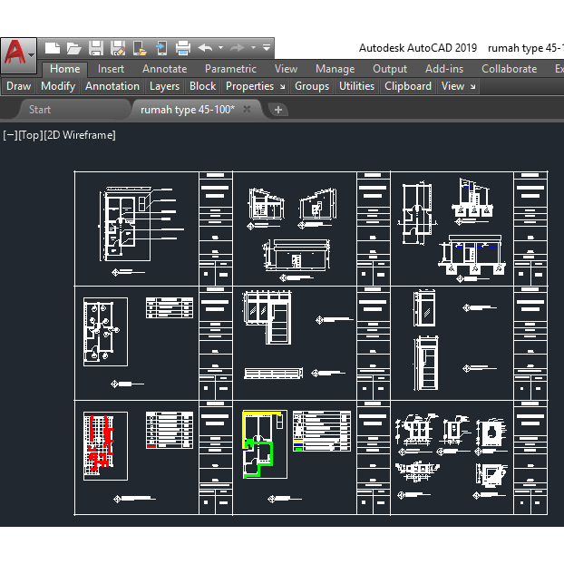The height and width of the screenshot is (564, 564).
Task: Go to the Add-ins ribbon tab
Action: (x=444, y=69)
